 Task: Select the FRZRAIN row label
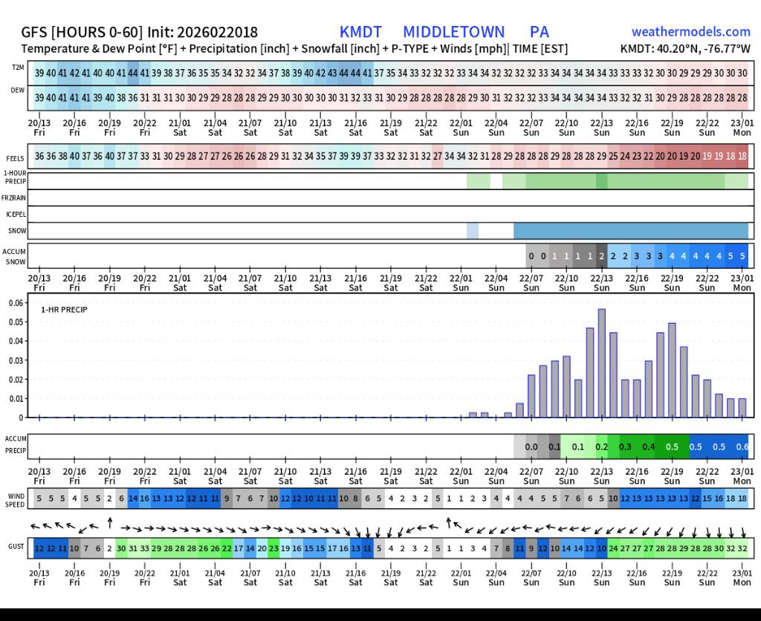(x=16, y=198)
